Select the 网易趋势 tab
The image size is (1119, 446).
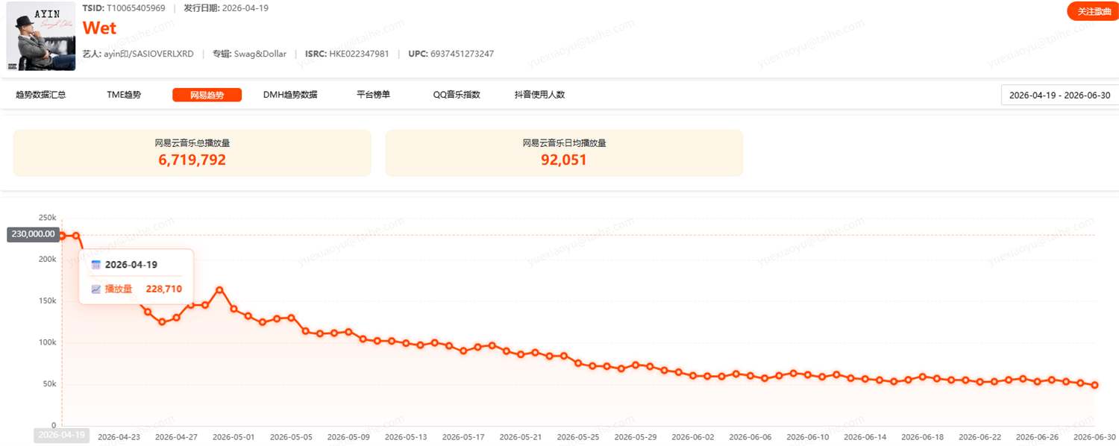pos(207,95)
